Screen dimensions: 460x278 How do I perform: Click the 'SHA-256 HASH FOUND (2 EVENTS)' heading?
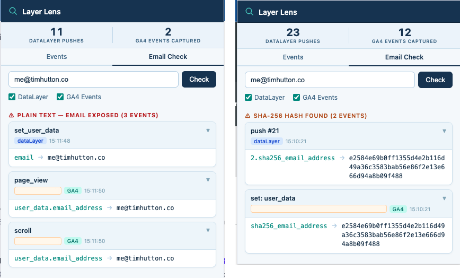pos(310,116)
